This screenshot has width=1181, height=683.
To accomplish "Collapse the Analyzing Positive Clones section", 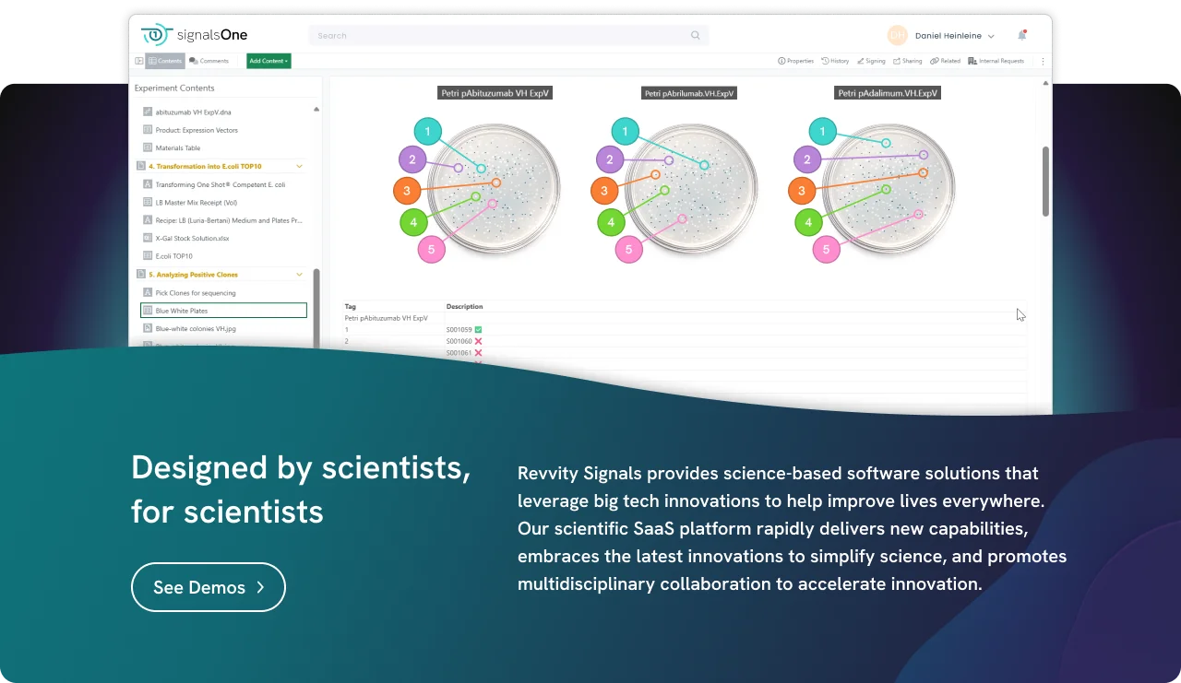I will click(300, 275).
